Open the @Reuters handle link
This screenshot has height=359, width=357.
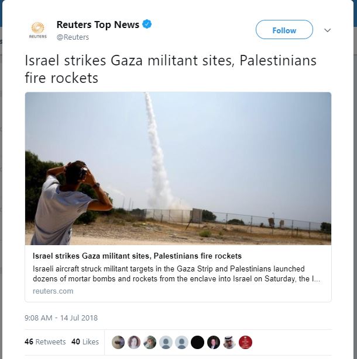(73, 37)
